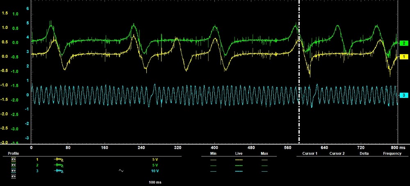The height and width of the screenshot is (186, 410).
Task: Click the Cursor 2 column header
Action: pos(338,154)
